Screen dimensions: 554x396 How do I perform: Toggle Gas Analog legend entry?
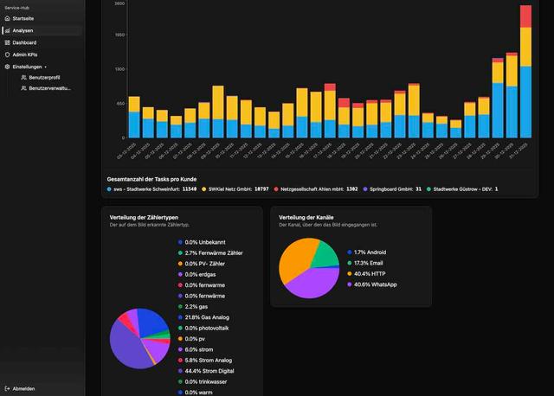[x=204, y=317]
